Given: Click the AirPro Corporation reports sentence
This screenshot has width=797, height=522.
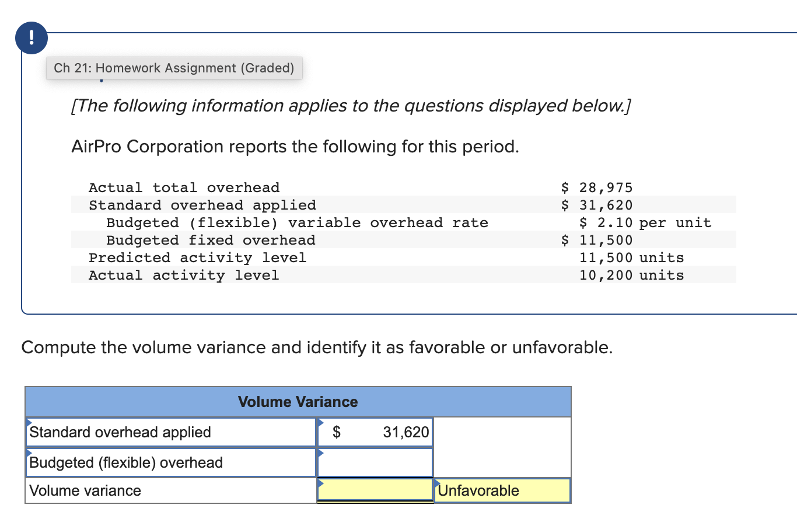Looking at the screenshot, I should point(295,147).
